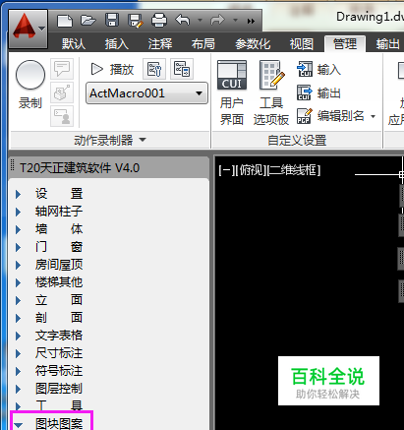Viewport: 404px width, 430px height.
Task: Open the manage action macros icon
Action: [182, 69]
